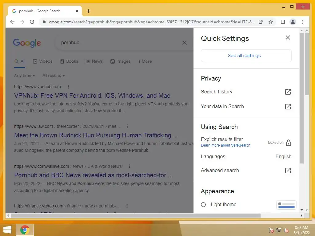Screen dimensions: 315x236
Task: Click the Advanced search label
Action: pos(220,170)
